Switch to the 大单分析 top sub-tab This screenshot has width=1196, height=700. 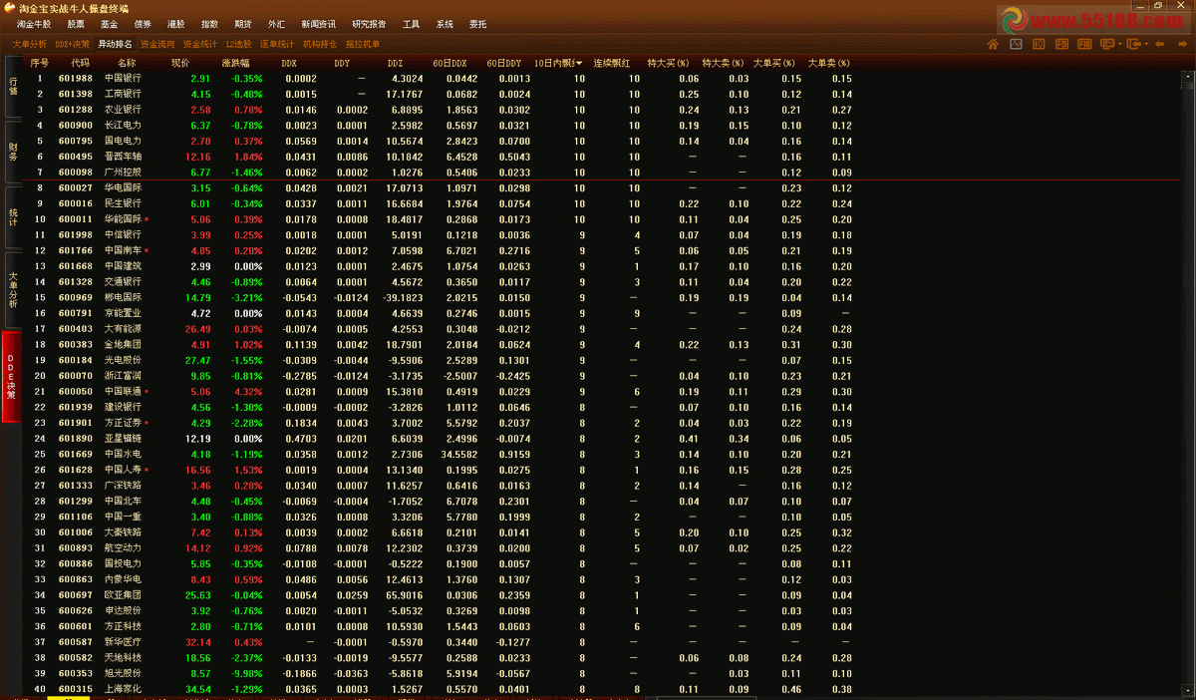(x=29, y=44)
